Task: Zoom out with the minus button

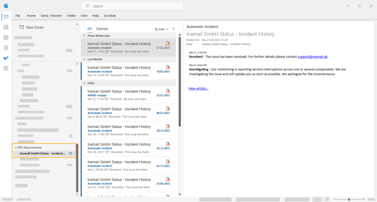Action: [x=334, y=199]
